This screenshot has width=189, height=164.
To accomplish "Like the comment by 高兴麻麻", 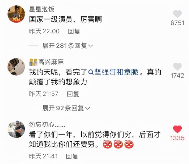I will pyautogui.click(x=177, y=67).
